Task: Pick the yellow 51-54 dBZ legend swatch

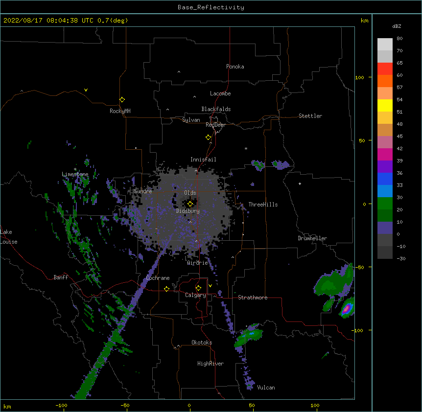Action: 385,105
